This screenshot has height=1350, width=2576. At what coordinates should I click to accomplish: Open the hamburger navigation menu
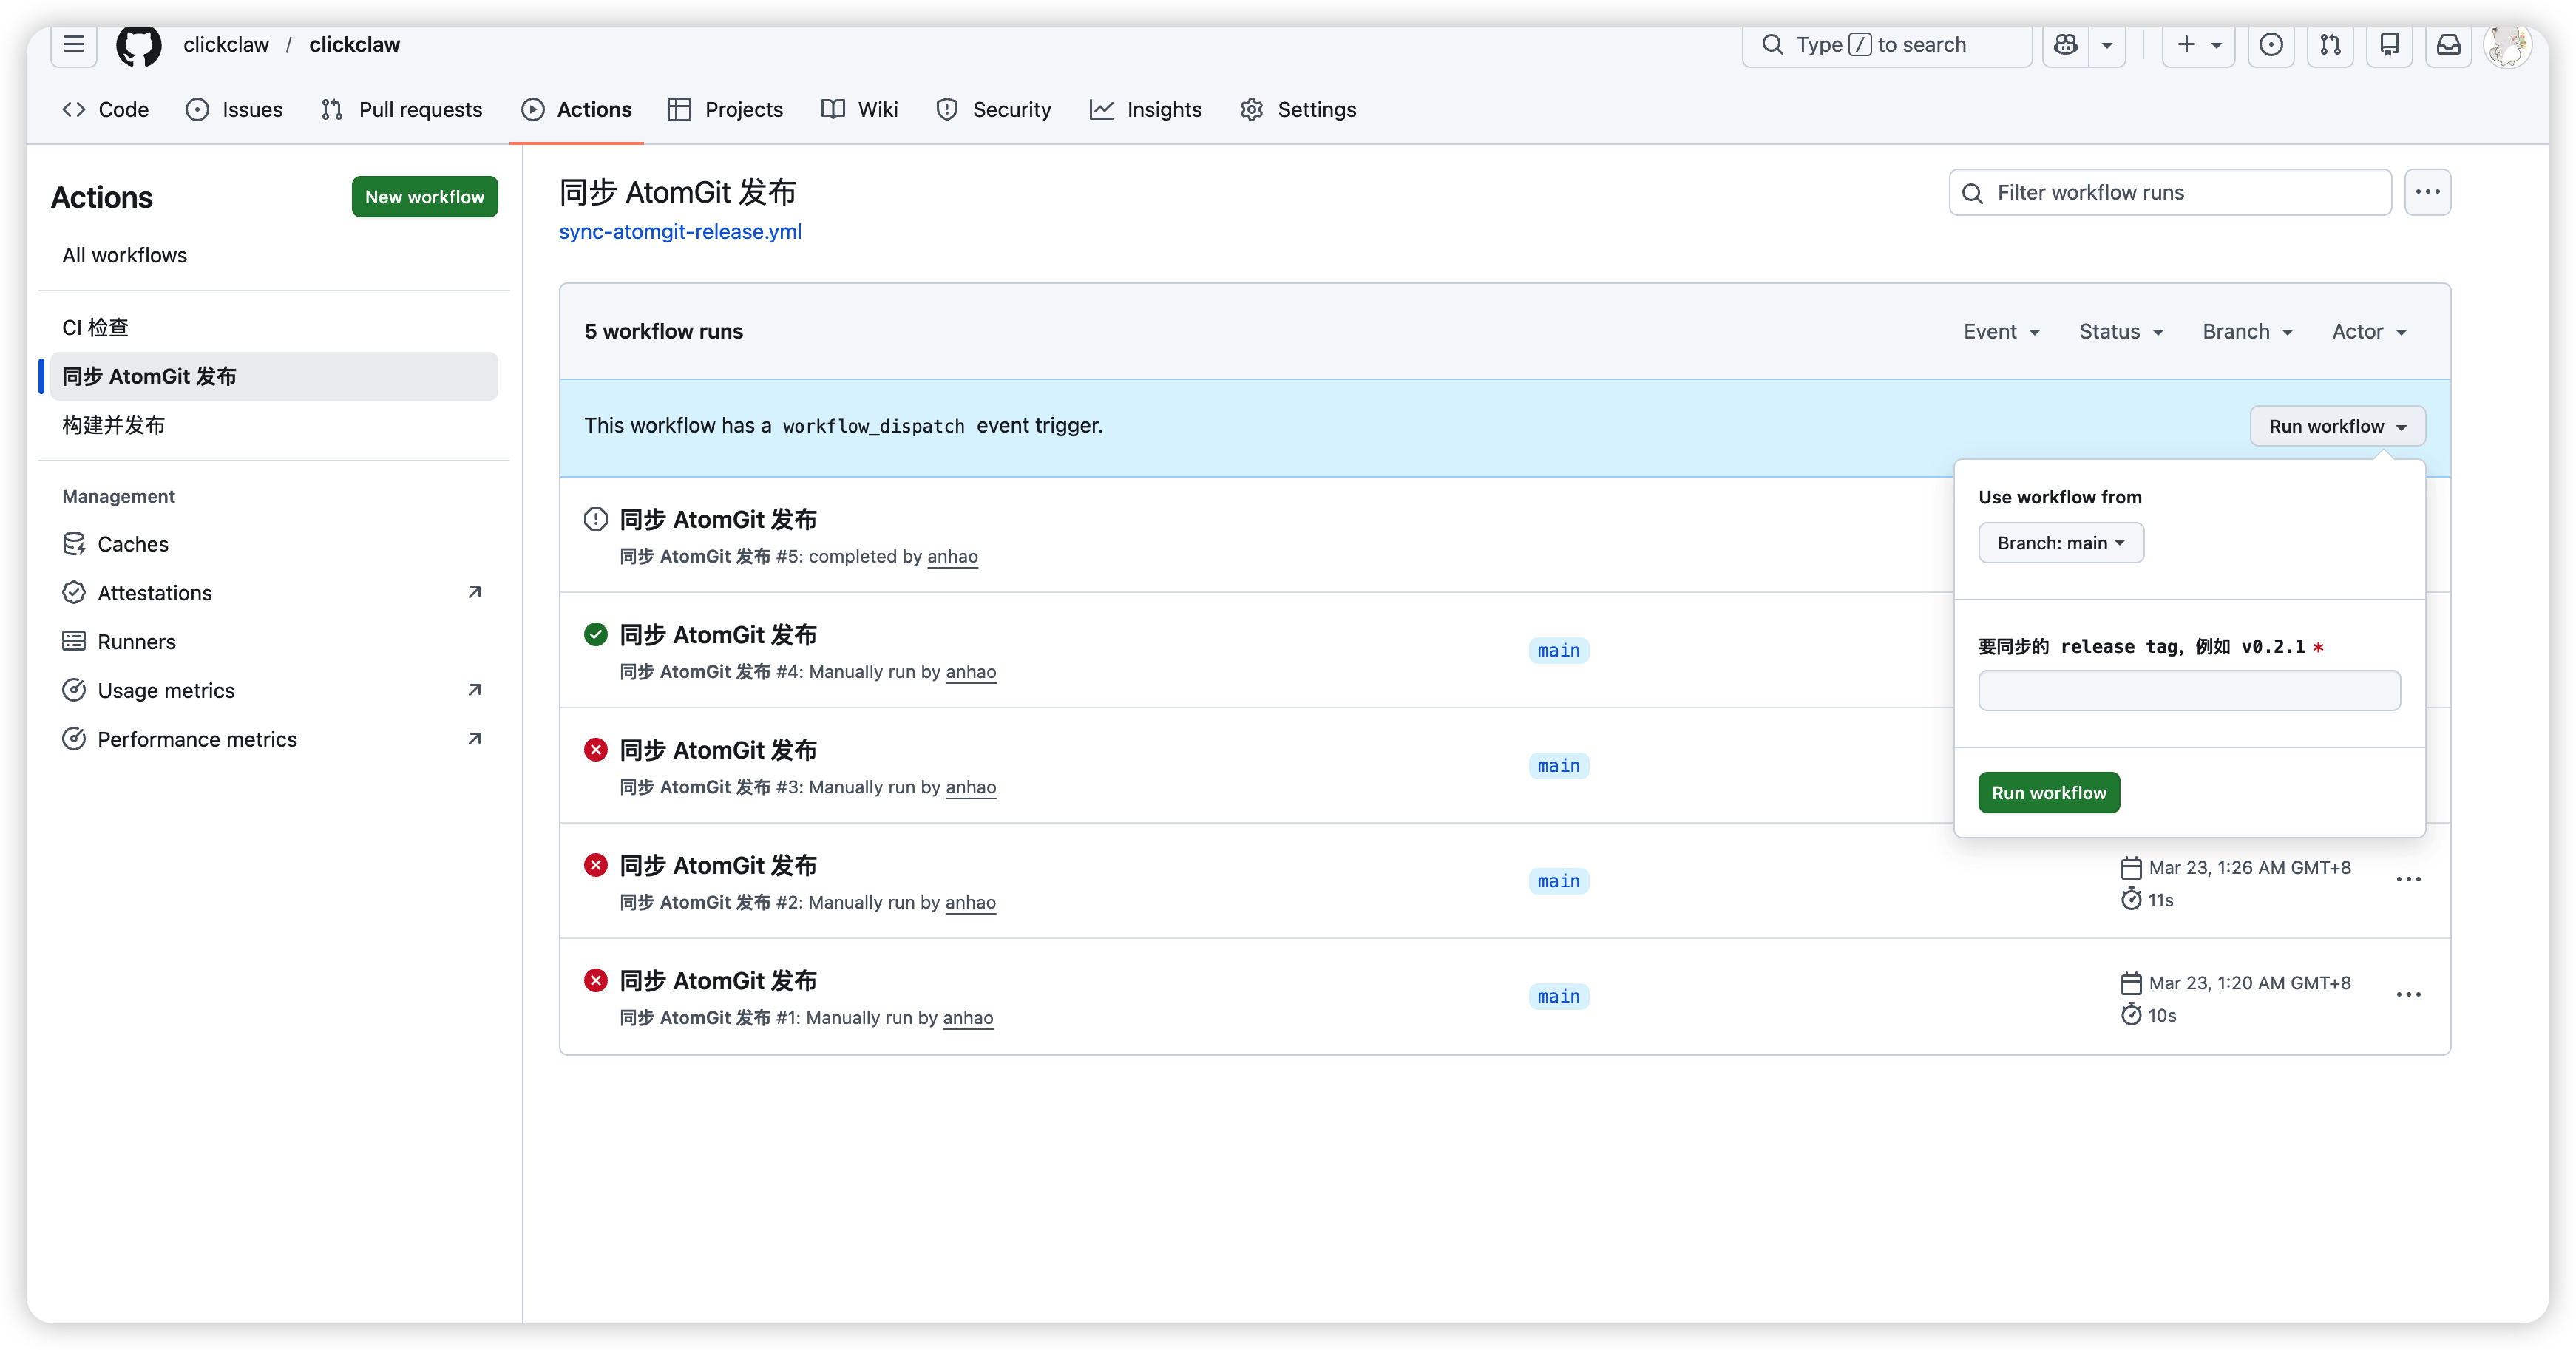coord(73,45)
